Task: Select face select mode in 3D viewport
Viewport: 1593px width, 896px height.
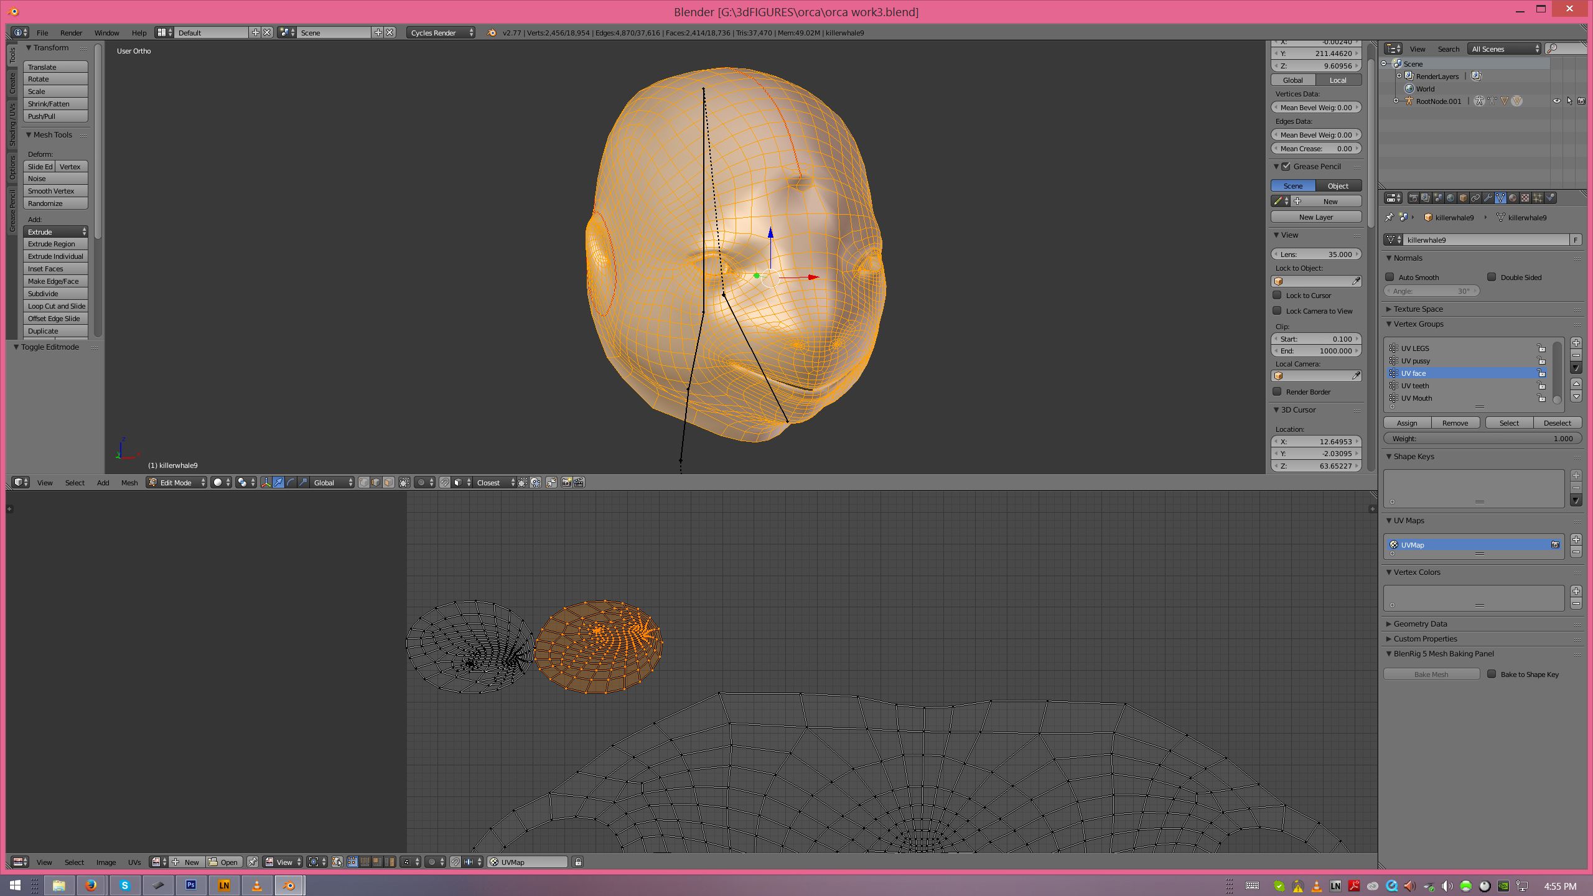Action: (x=388, y=482)
